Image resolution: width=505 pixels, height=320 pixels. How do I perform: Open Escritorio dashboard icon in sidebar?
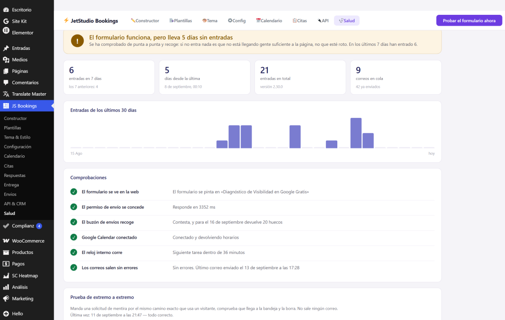click(x=6, y=10)
